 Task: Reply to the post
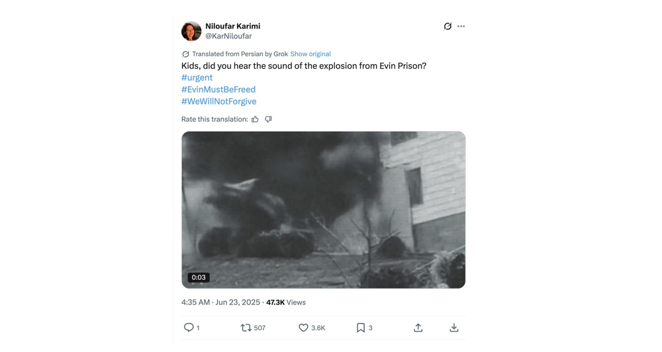coord(189,328)
